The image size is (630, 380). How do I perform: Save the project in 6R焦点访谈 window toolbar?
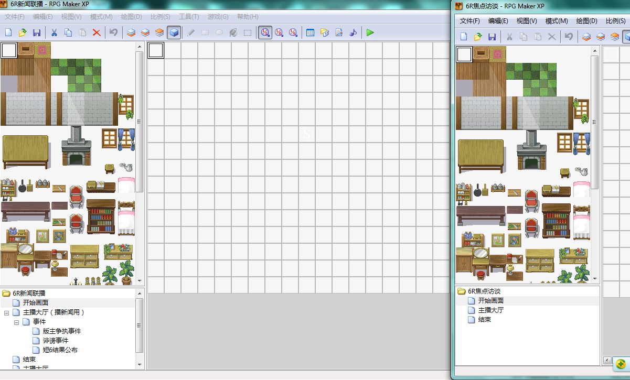point(492,37)
